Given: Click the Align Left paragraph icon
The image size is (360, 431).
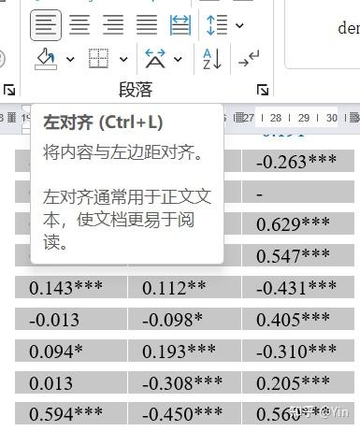Looking at the screenshot, I should (x=46, y=25).
